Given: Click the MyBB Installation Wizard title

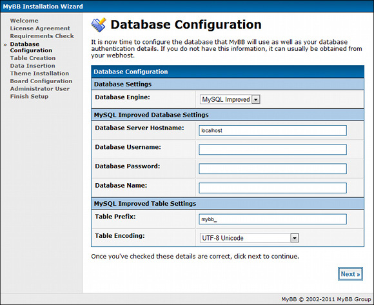Looking at the screenshot, I should (43, 6).
